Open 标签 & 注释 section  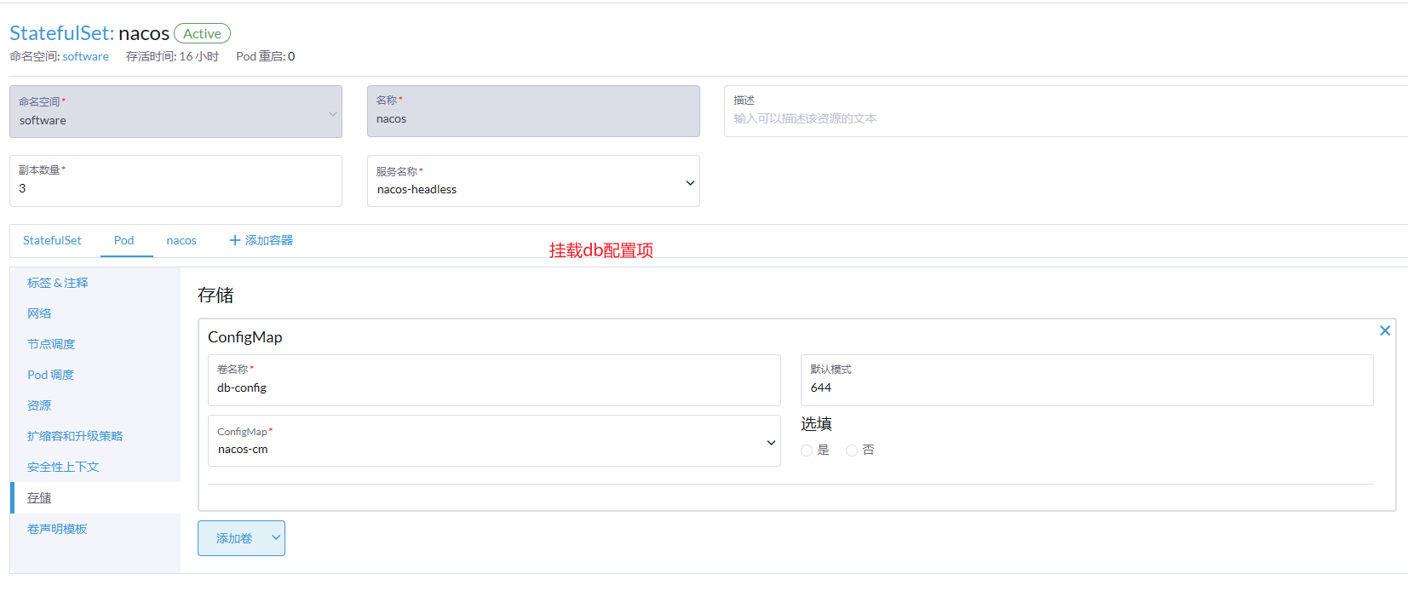pos(58,283)
